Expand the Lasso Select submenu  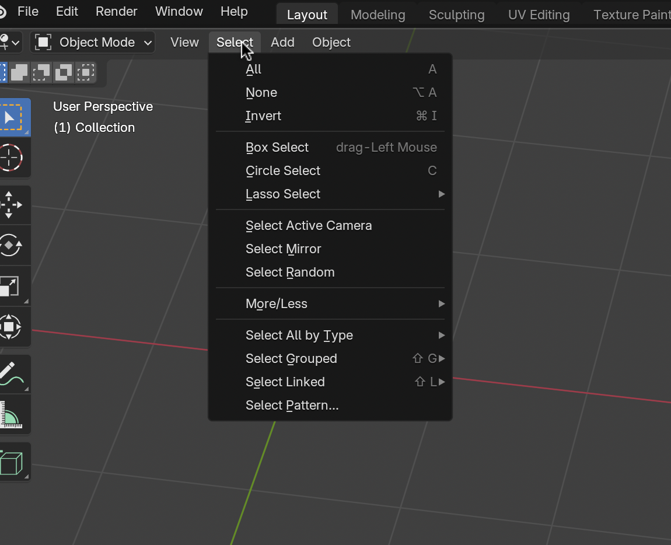coord(330,194)
